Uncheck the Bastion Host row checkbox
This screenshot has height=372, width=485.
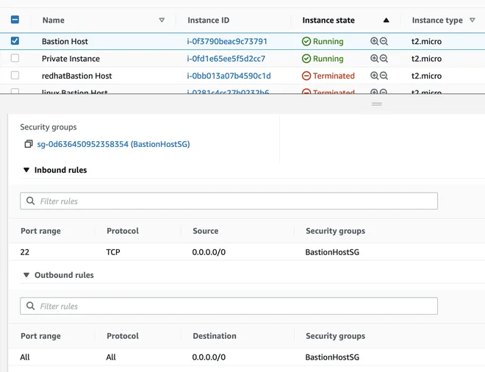15,41
